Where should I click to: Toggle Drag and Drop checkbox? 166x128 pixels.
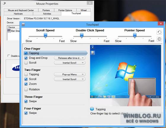tap(26, 58)
